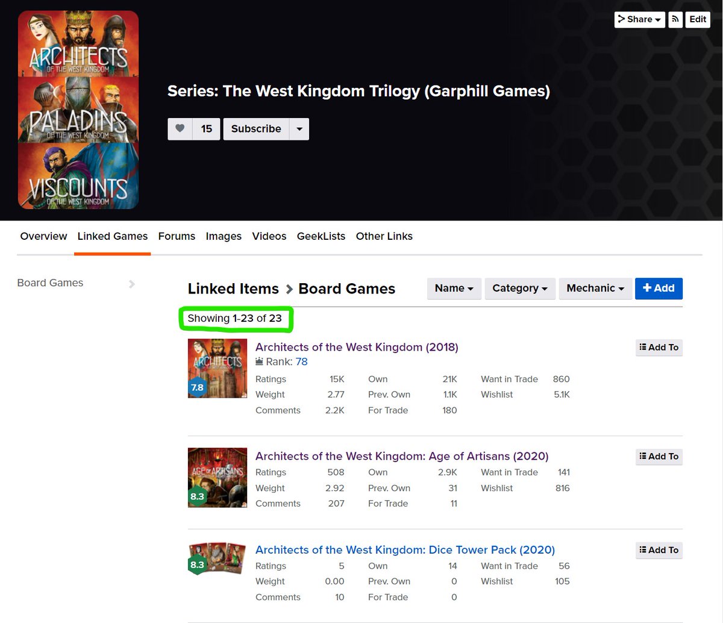Viewport: 723px width, 623px height.
Task: Click the Linked Items breadcrumb
Action: click(233, 289)
